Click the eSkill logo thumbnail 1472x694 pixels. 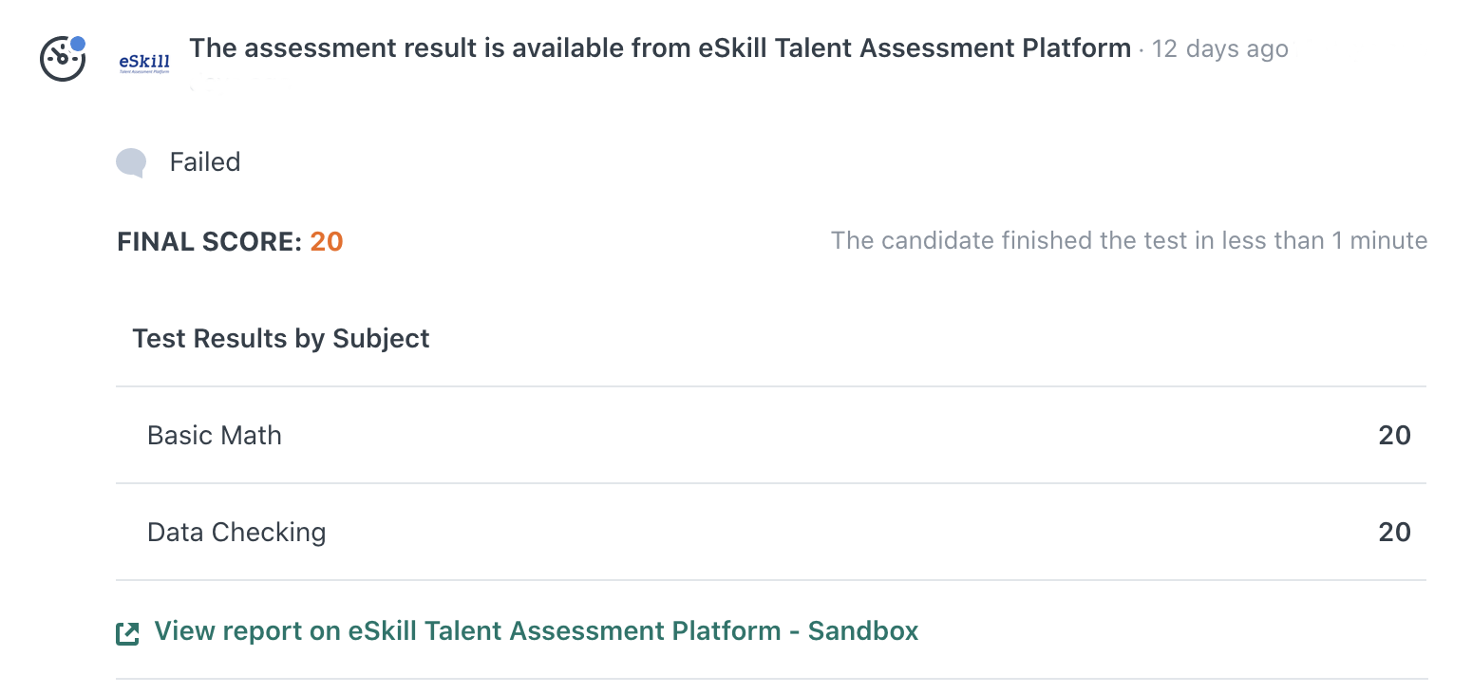[144, 63]
